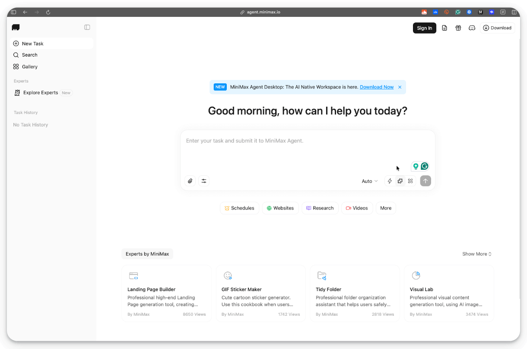The width and height of the screenshot is (527, 349).
Task: Click the Download button
Action: (497, 28)
